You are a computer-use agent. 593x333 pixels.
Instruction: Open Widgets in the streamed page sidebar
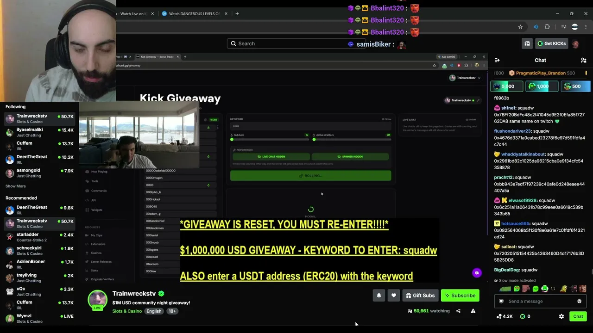pos(96,210)
